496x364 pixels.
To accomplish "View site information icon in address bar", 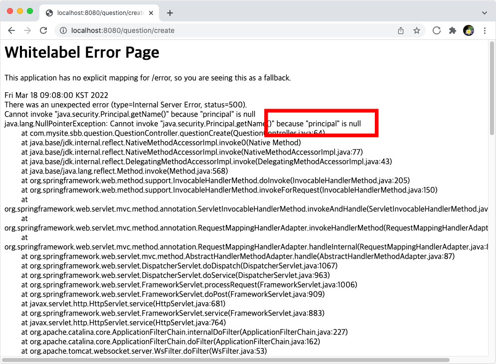I will pos(63,30).
